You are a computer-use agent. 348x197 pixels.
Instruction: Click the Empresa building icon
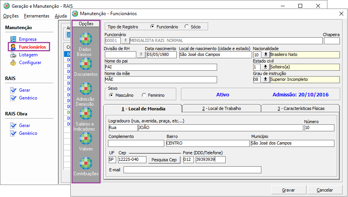13,39
